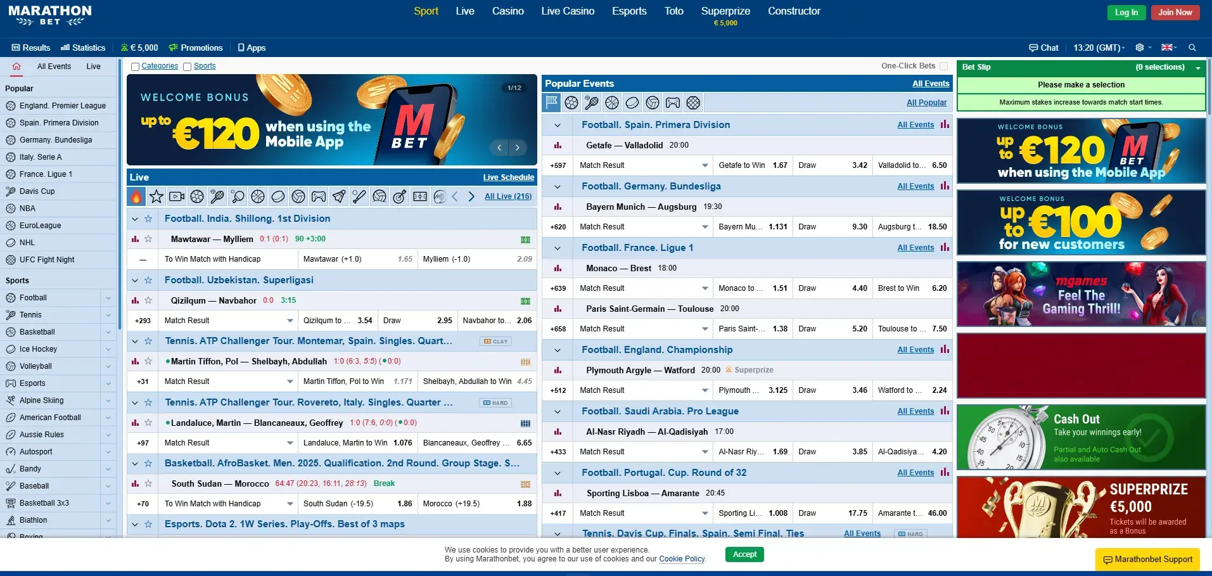Show previous welcome bonus banner slide
Screen dimensions: 1212x576
coord(499,148)
